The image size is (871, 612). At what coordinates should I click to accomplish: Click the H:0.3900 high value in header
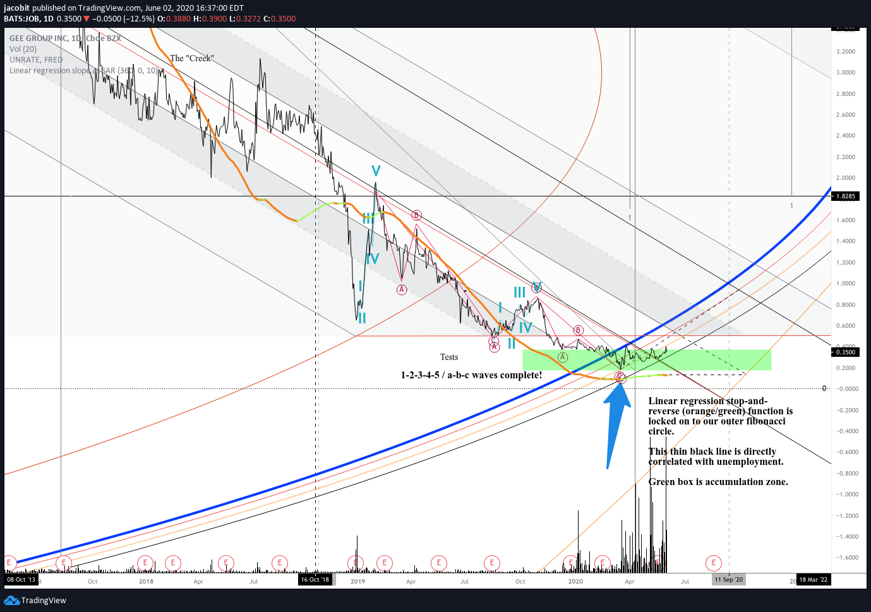coord(210,19)
